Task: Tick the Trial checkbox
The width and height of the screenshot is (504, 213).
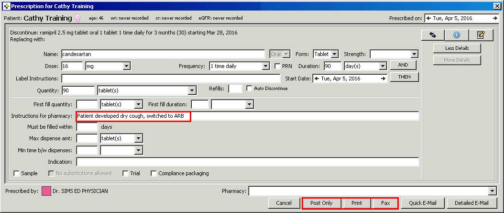Action: point(126,173)
